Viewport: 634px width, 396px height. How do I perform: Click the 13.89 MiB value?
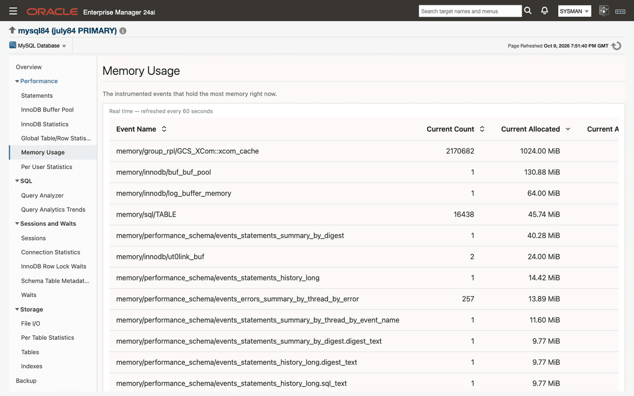coord(544,299)
